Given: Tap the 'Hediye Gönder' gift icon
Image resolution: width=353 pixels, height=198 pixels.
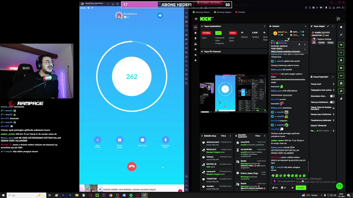Looking at the screenshot, I should pos(119,140).
